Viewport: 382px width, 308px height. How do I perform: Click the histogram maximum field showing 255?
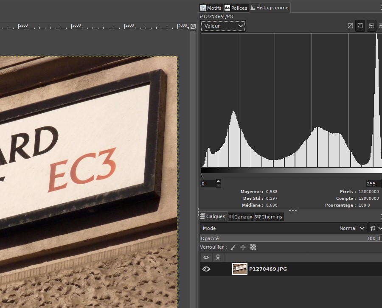[x=372, y=184]
